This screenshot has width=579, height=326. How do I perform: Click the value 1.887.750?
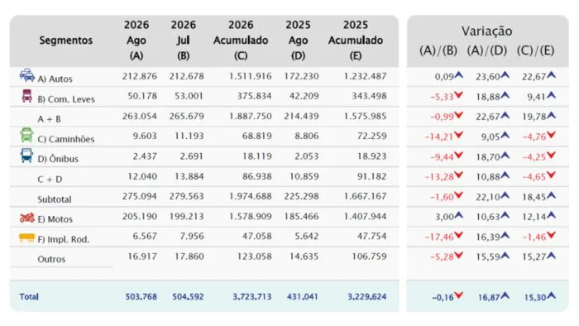(251, 116)
